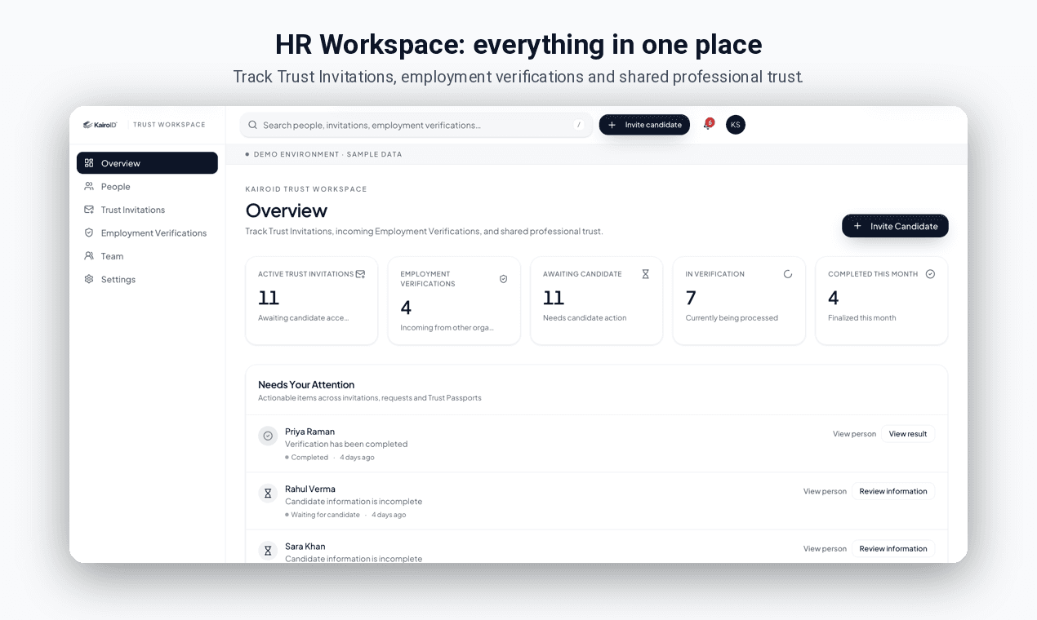Click the search magnifier icon

[253, 125]
